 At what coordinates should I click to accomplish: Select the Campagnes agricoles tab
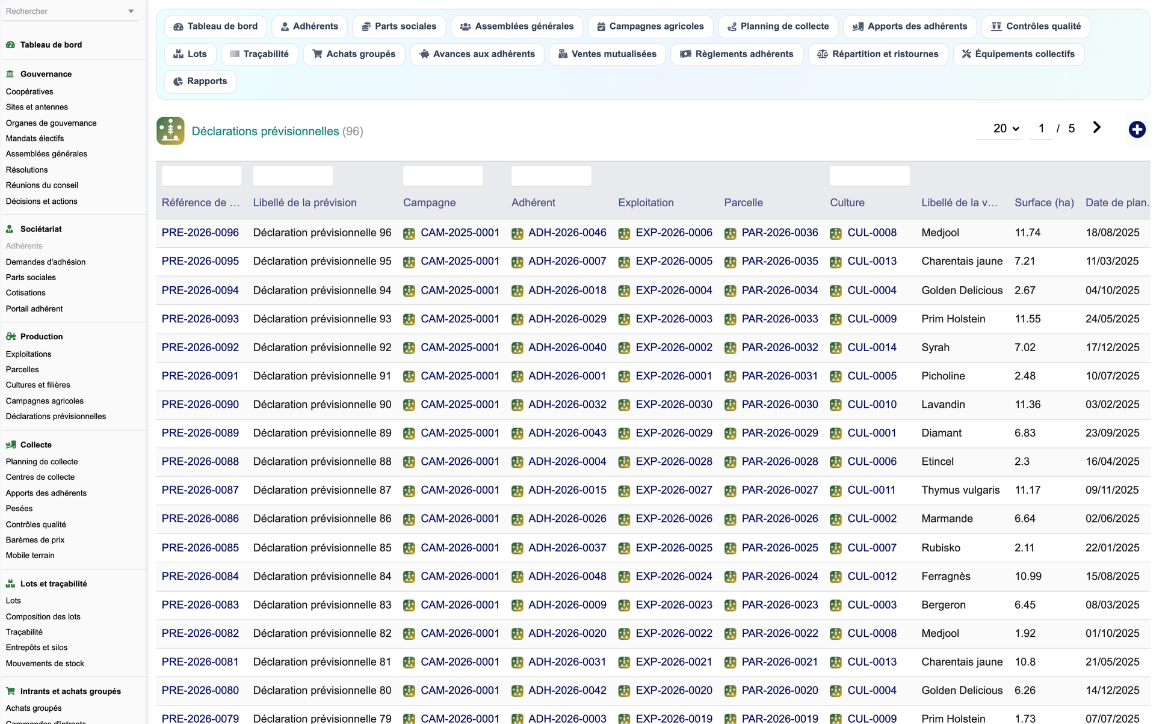click(x=650, y=26)
